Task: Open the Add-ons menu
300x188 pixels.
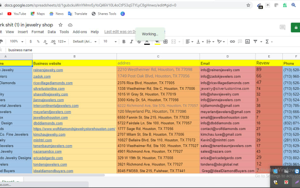Action: (x=80, y=32)
